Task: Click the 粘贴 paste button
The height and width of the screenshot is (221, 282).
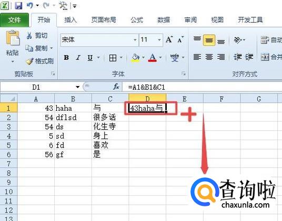Action: (x=13, y=46)
